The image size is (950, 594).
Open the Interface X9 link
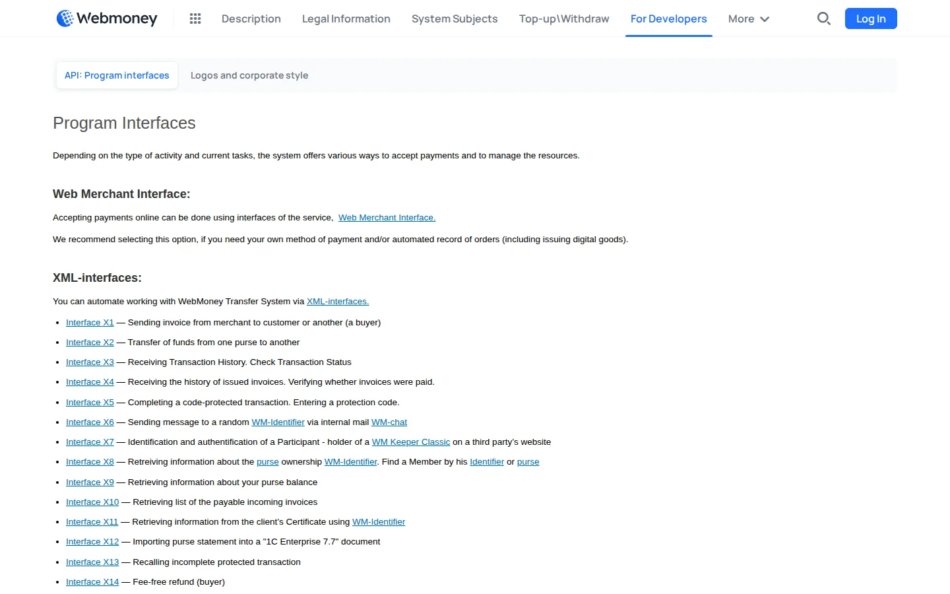90,482
